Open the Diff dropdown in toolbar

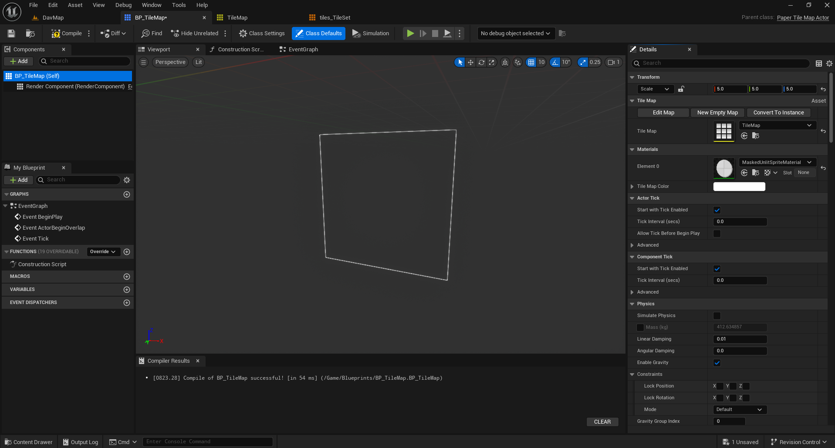click(x=113, y=33)
